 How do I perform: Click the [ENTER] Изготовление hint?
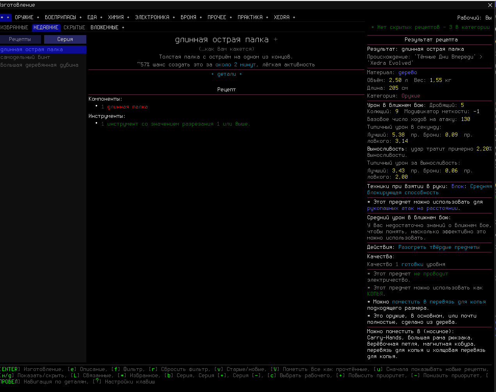pyautogui.click(x=31, y=369)
